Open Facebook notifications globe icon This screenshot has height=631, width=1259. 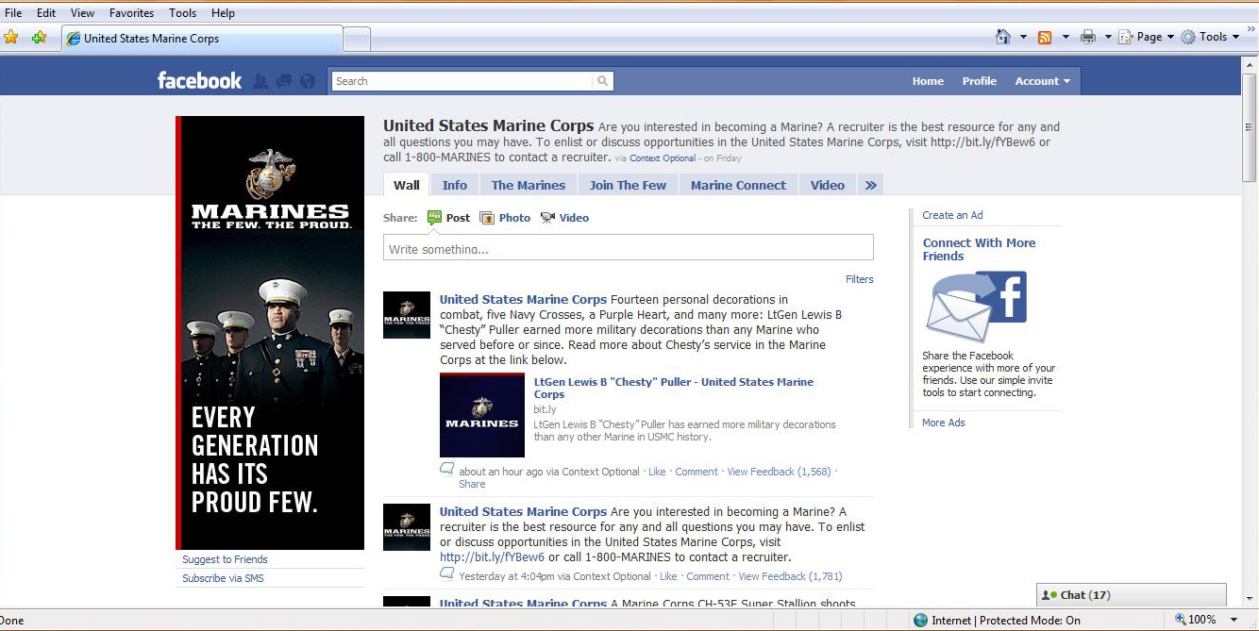click(x=307, y=81)
